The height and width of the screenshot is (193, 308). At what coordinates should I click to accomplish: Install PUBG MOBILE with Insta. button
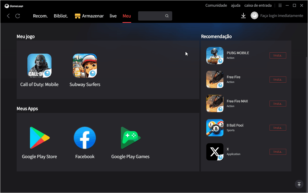(278, 55)
